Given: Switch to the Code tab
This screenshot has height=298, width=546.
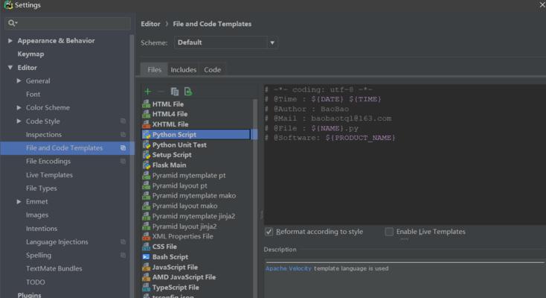Looking at the screenshot, I should click(x=213, y=70).
